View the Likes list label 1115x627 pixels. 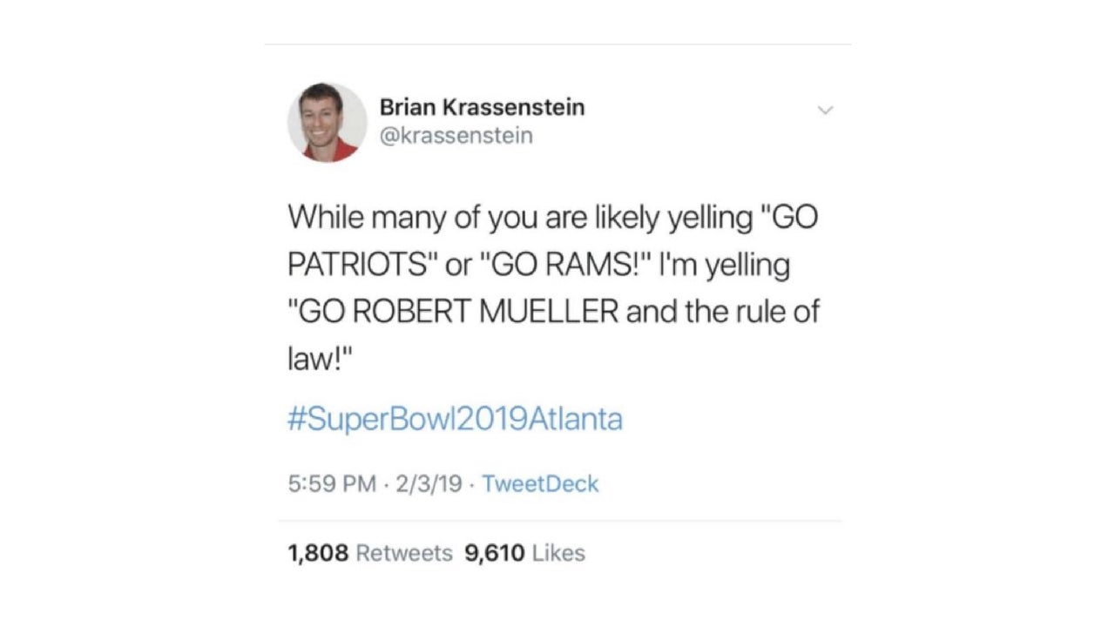[x=557, y=553]
